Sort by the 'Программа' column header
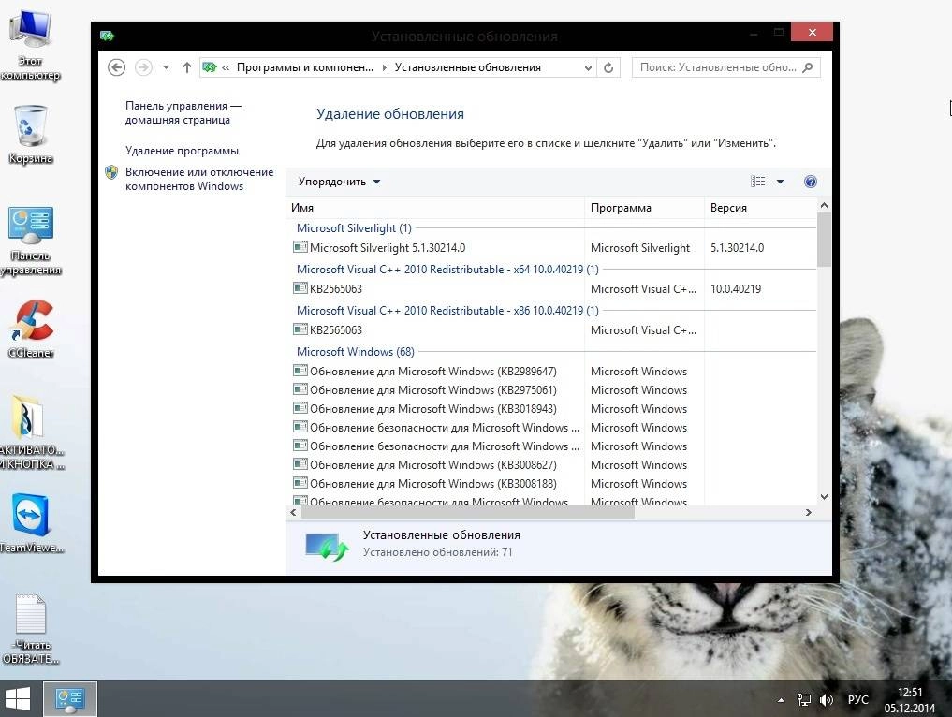The image size is (952, 717). click(644, 208)
